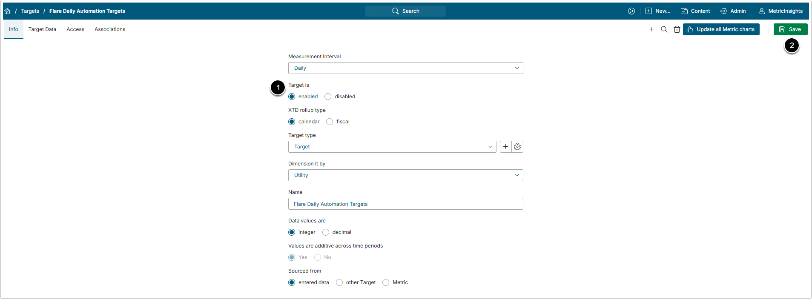Click the plus icon beside Target type

505,147
